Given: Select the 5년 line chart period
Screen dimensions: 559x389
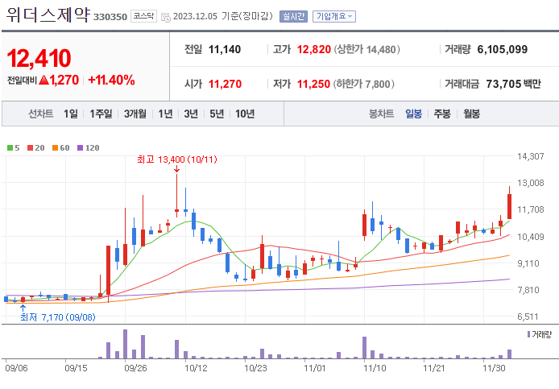Looking at the screenshot, I should (217, 114).
